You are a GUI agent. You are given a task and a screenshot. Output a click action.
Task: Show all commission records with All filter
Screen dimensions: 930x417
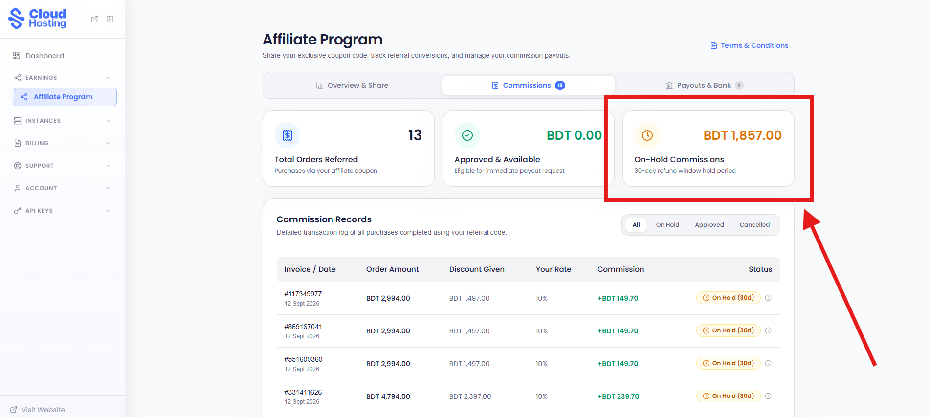tap(636, 225)
